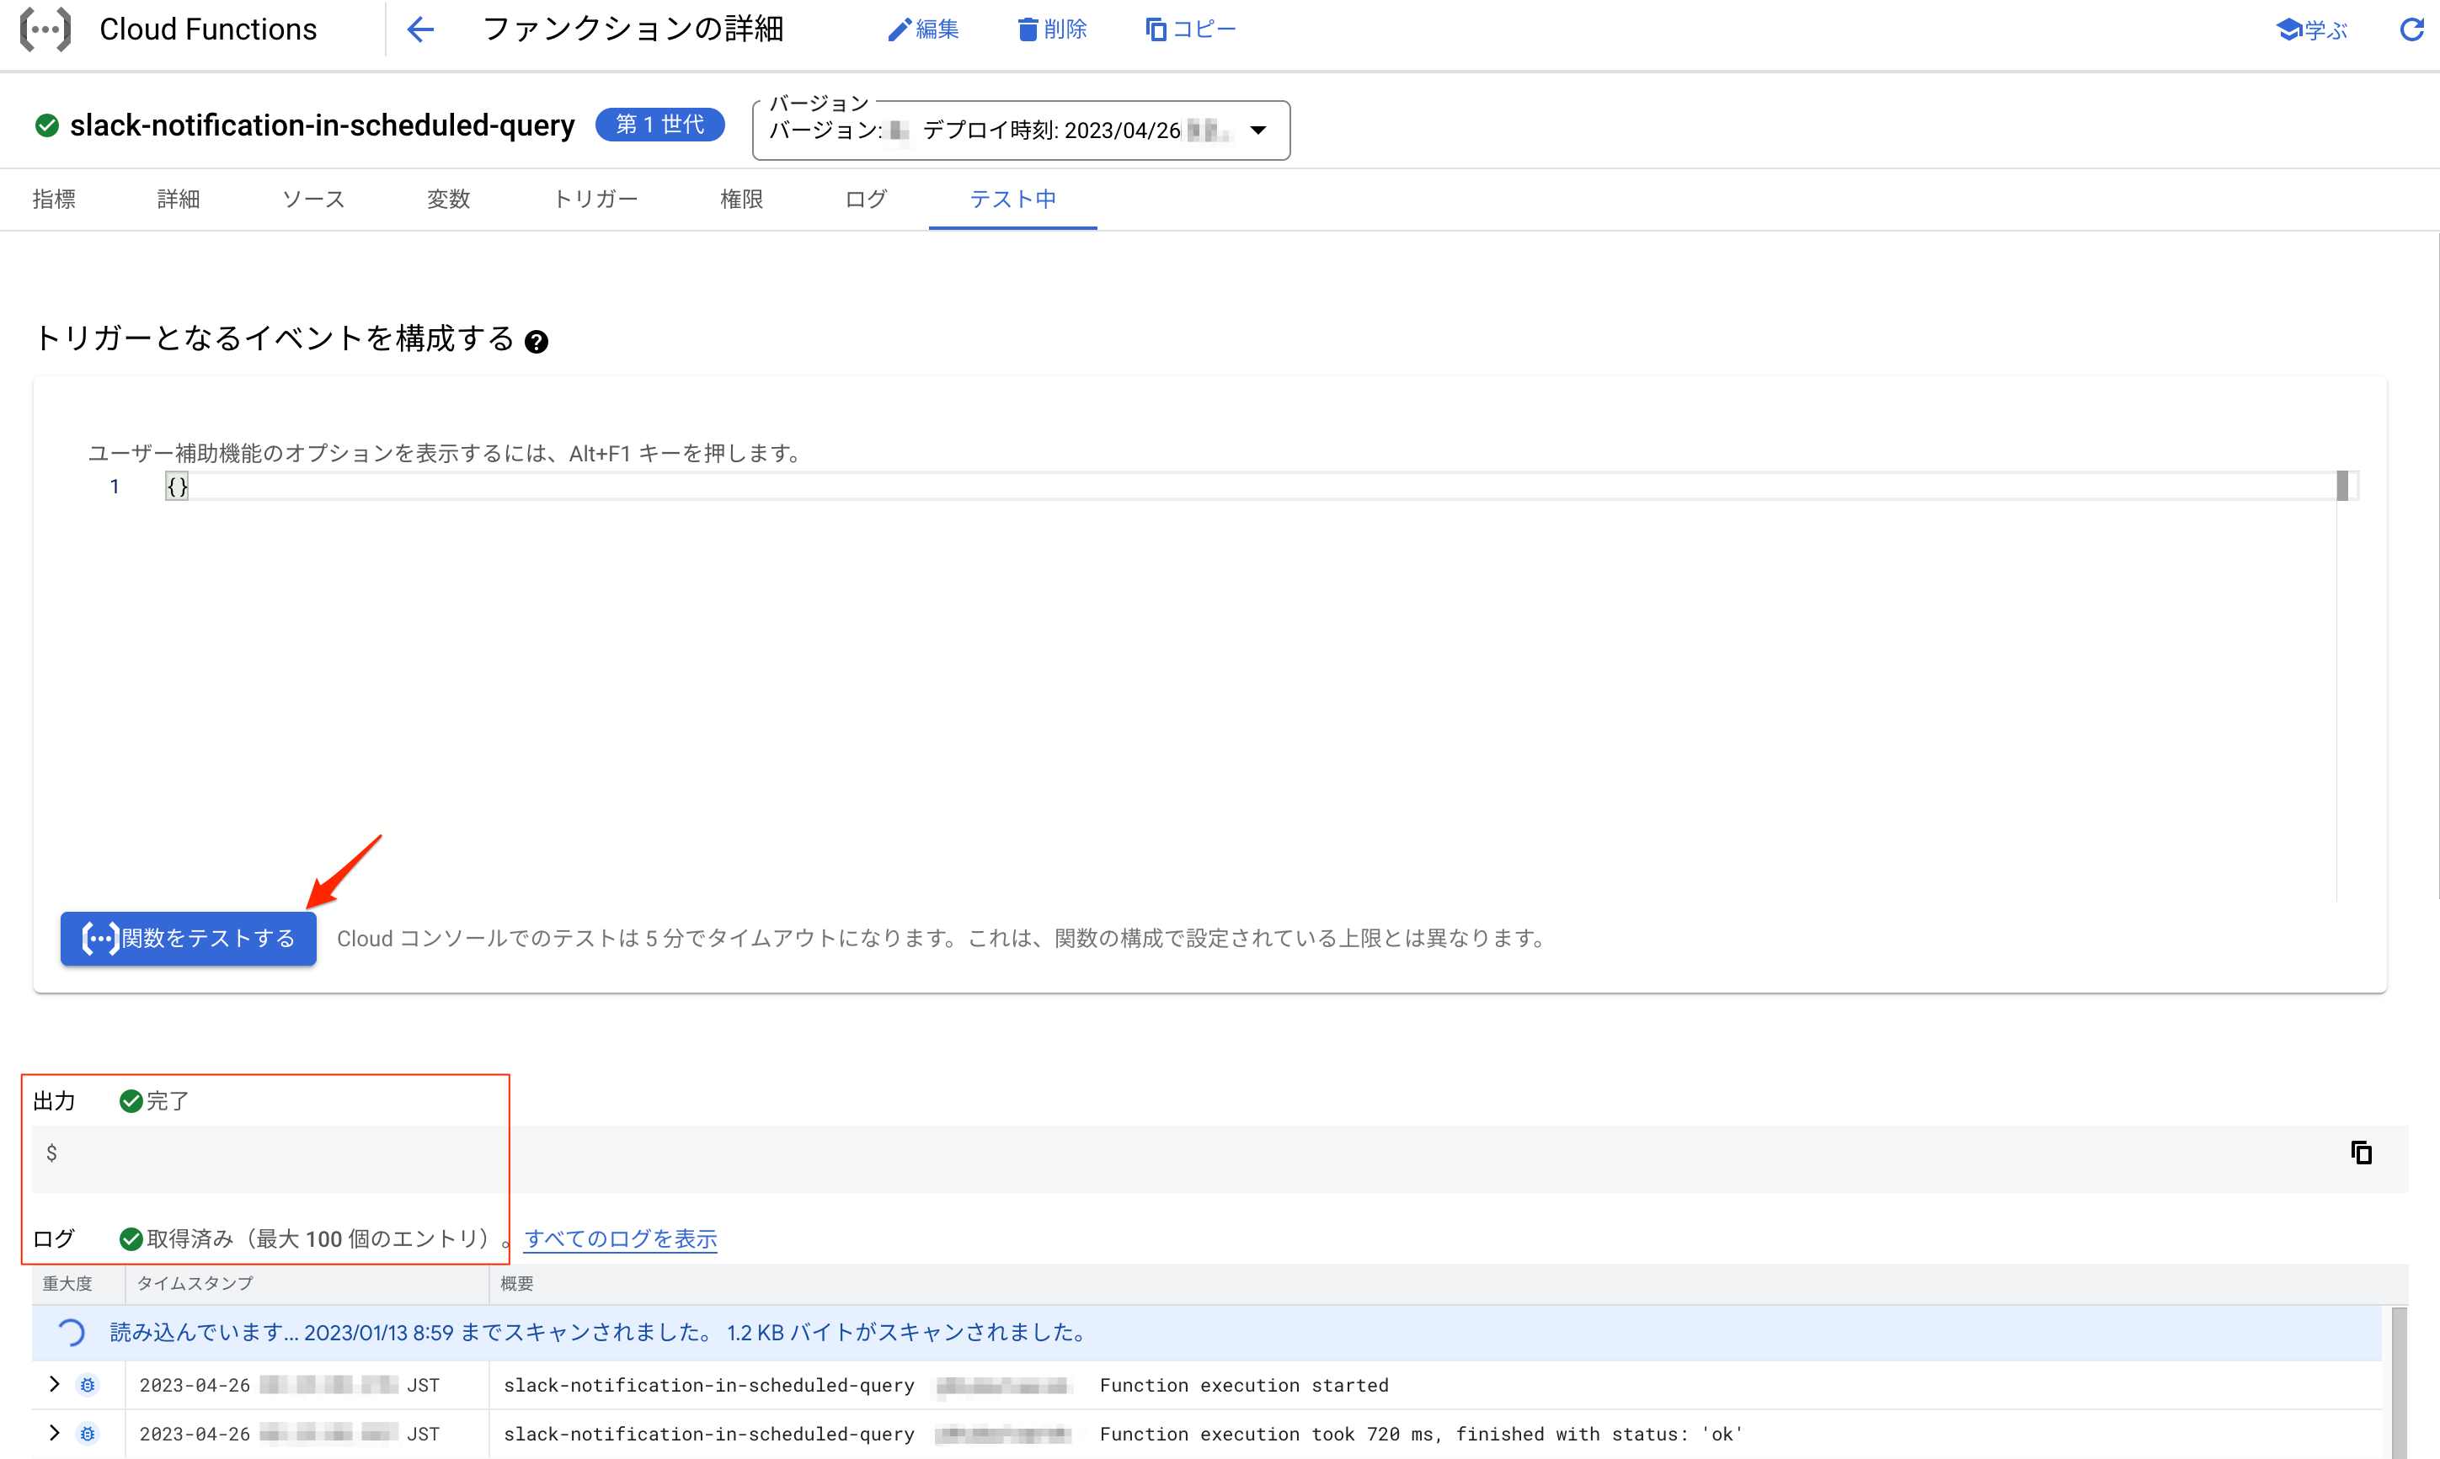Switch to the 変数 tab

448,200
